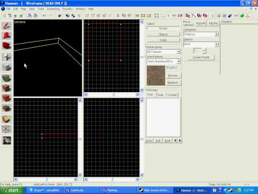Choose the Overlay tool in the left palette
The image size is (258, 194).
click(6, 108)
